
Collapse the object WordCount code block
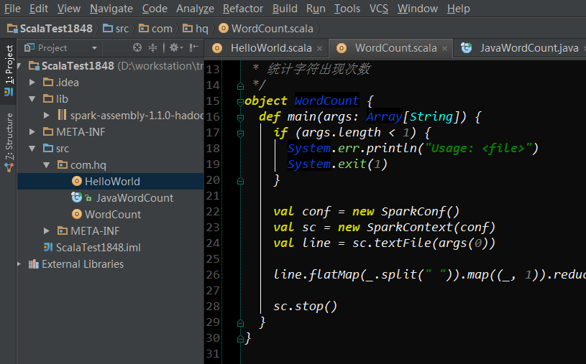click(240, 101)
